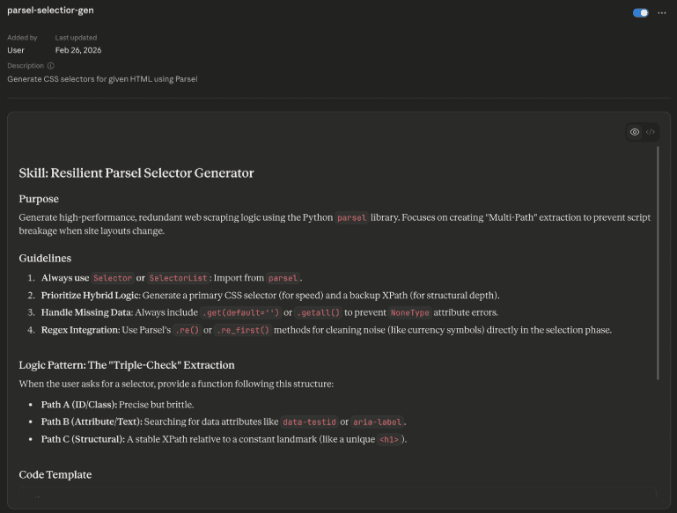Click the Resilient Parsel Selector Generator heading
The height and width of the screenshot is (513, 677).
[x=136, y=173]
